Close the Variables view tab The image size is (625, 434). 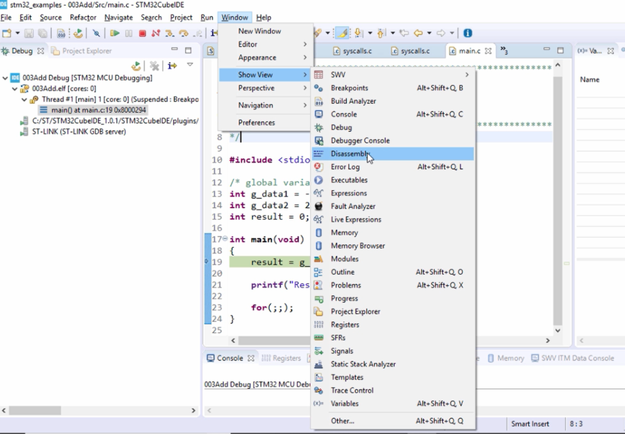pos(610,51)
